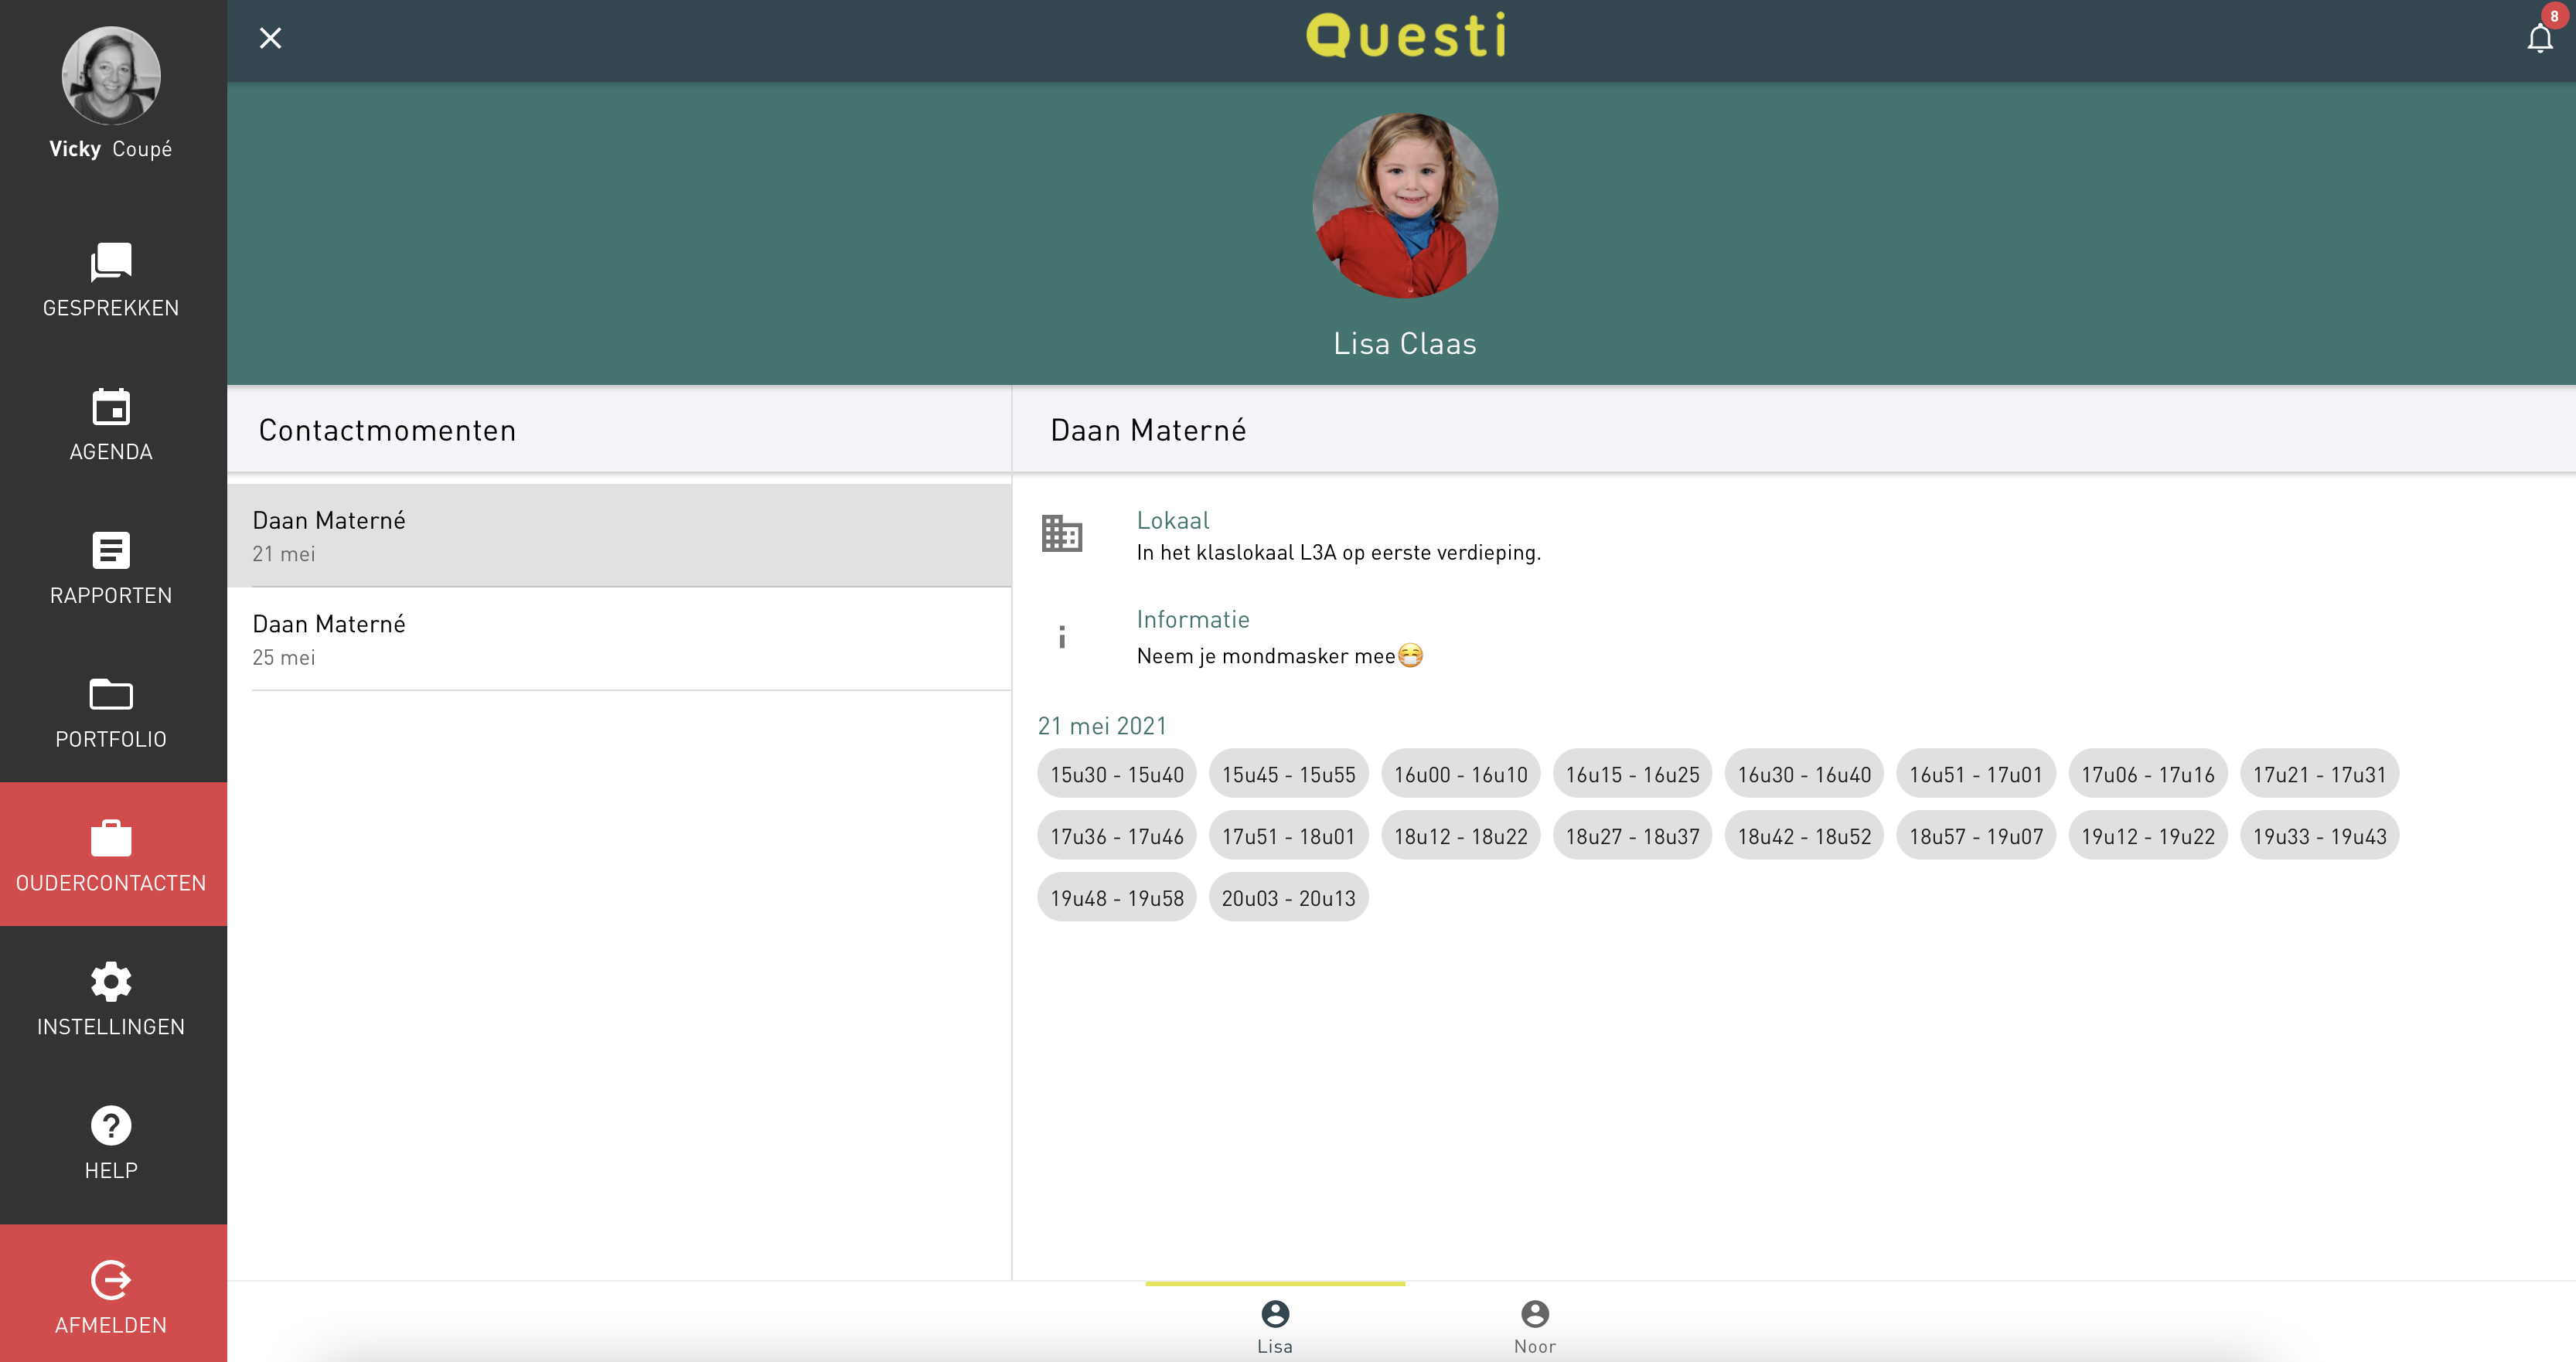Click the Informatie info icon
The height and width of the screenshot is (1362, 2576).
(x=1062, y=636)
